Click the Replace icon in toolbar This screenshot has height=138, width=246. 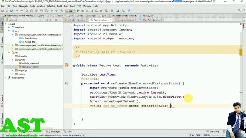click(x=46, y=11)
